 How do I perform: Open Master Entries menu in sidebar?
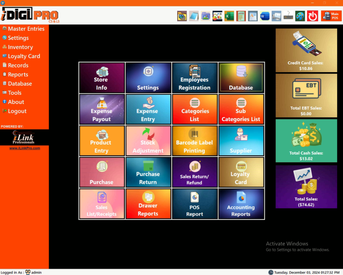tap(23, 29)
